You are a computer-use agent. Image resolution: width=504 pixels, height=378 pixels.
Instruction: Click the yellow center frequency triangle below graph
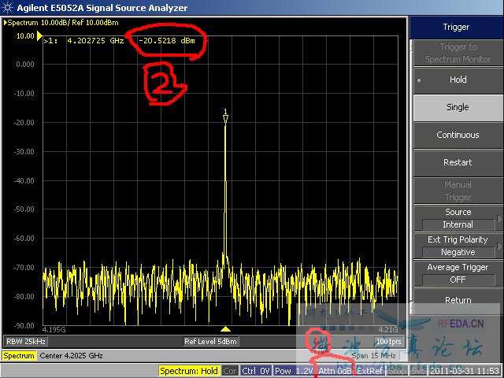tap(225, 328)
